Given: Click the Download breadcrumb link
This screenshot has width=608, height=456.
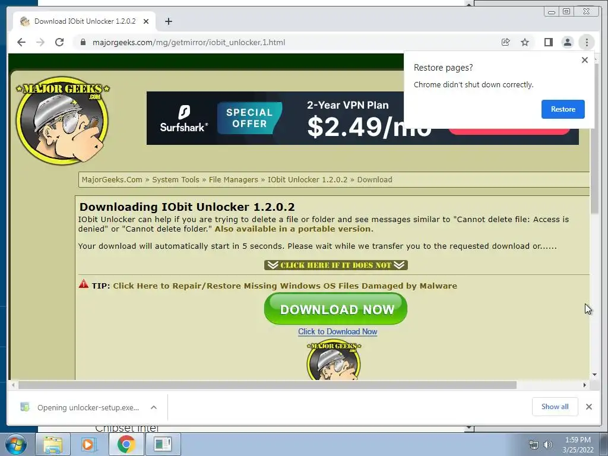Looking at the screenshot, I should tap(375, 179).
